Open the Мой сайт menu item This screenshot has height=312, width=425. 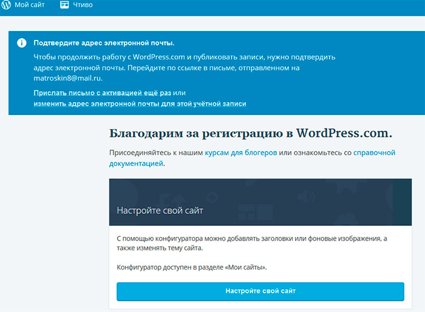29,5
